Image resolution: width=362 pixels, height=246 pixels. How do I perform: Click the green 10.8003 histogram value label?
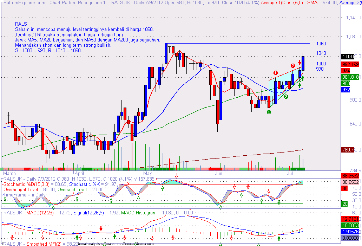coord(350,225)
